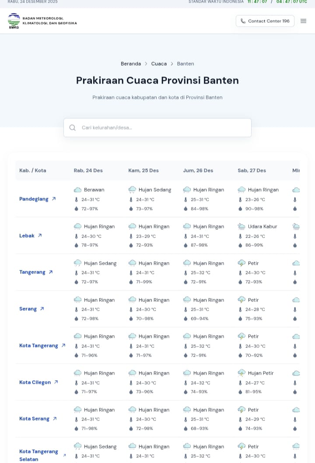Click Kota Cilegon external arrow icon

click(56, 382)
